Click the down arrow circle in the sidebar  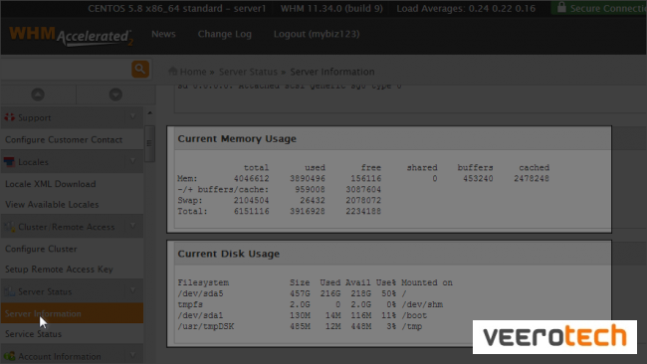coord(115,94)
